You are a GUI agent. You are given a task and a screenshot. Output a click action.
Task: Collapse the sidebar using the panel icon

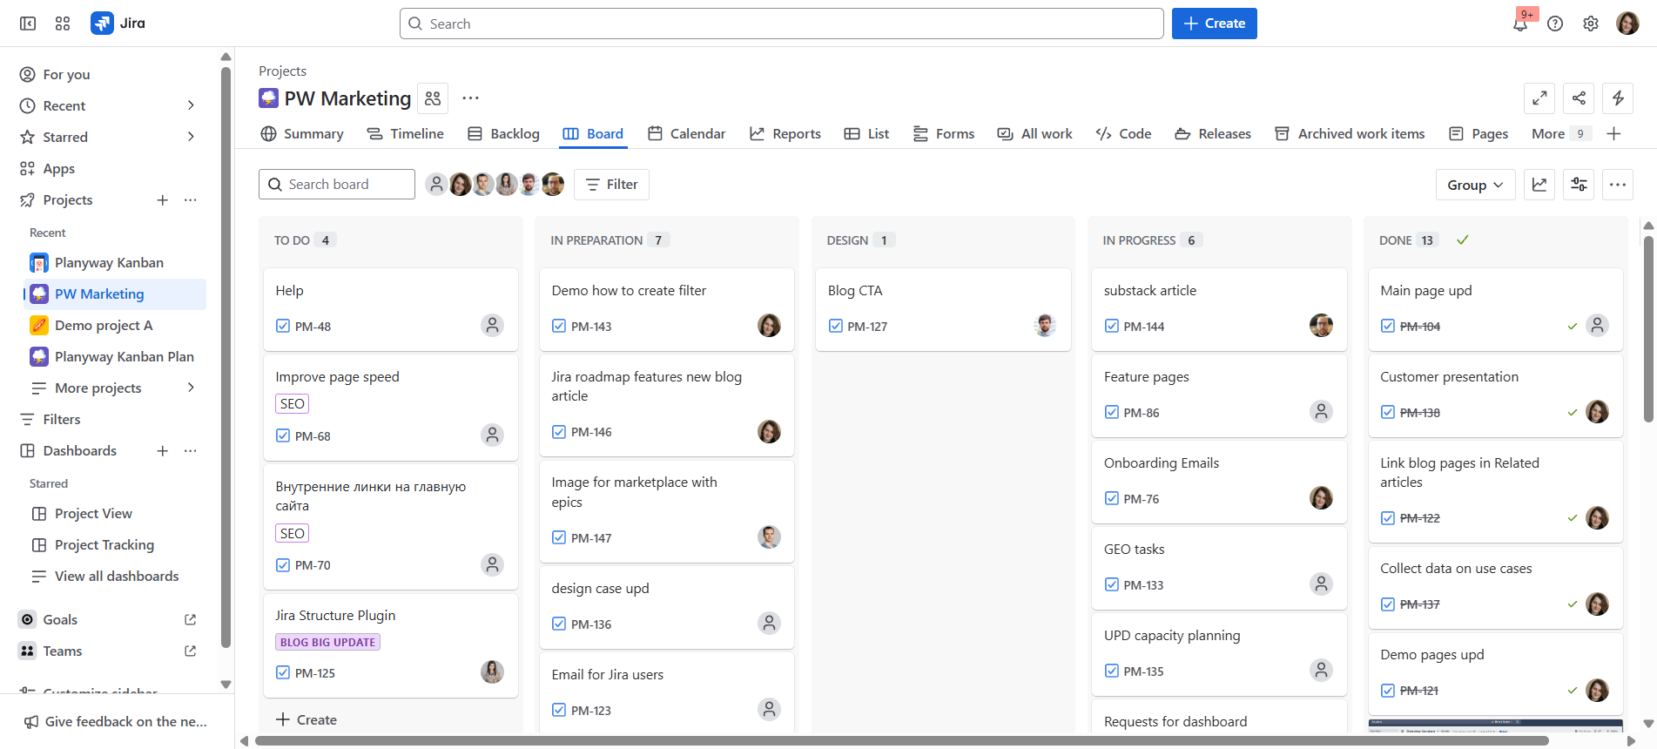click(28, 24)
